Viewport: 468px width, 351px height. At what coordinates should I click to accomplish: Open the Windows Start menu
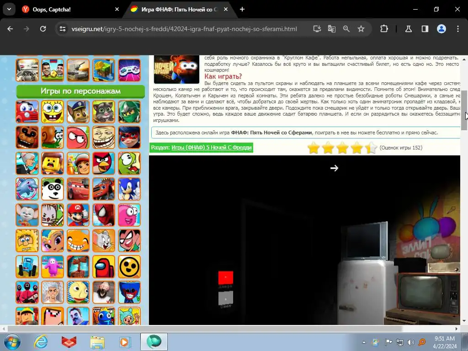(12, 342)
